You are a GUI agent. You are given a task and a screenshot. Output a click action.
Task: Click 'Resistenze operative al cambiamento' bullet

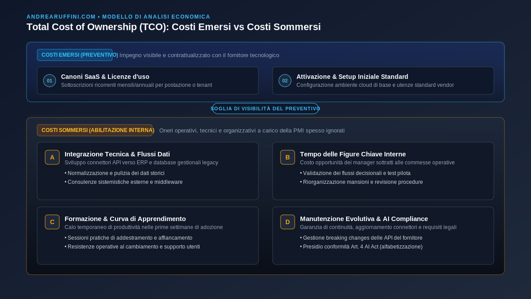(132, 247)
